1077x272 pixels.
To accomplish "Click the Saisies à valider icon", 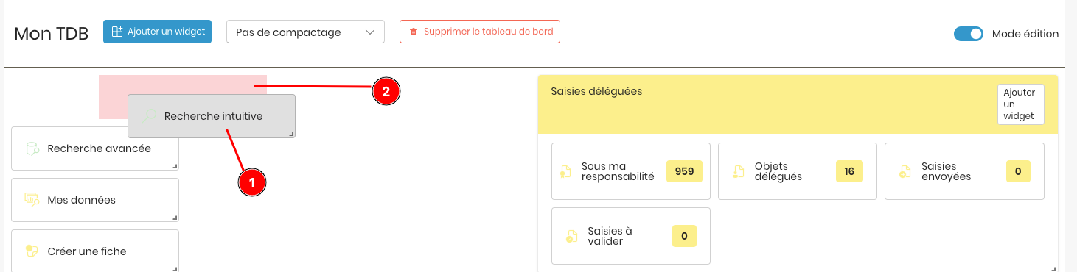I will click(571, 236).
